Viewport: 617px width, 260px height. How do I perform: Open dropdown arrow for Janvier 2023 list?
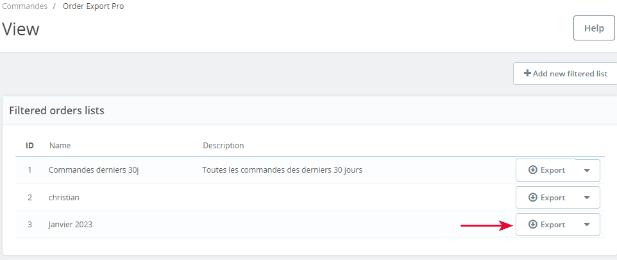[x=587, y=225]
